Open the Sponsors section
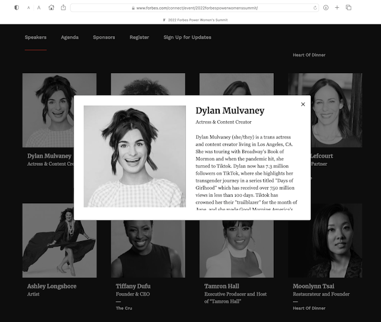The height and width of the screenshot is (322, 381). 104,37
